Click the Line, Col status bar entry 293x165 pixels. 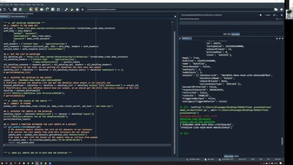point(242,159)
